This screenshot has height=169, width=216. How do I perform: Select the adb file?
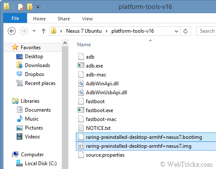90,57
